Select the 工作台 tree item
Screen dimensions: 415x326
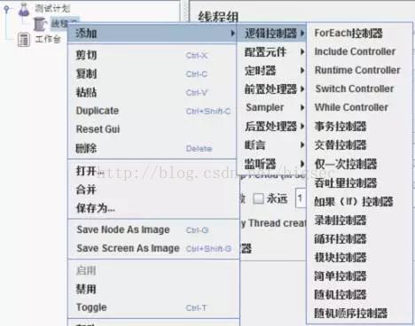click(48, 39)
